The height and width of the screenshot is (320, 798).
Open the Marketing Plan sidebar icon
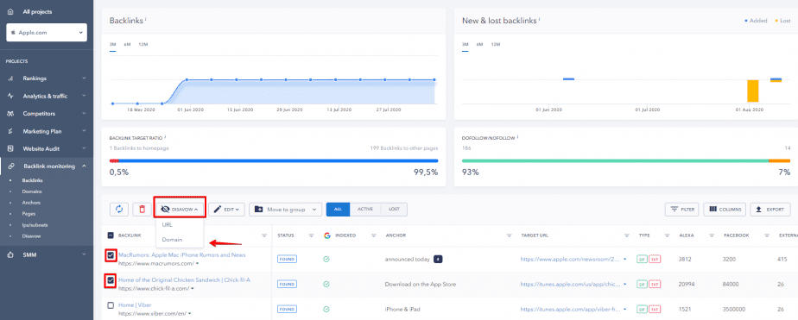click(x=10, y=131)
